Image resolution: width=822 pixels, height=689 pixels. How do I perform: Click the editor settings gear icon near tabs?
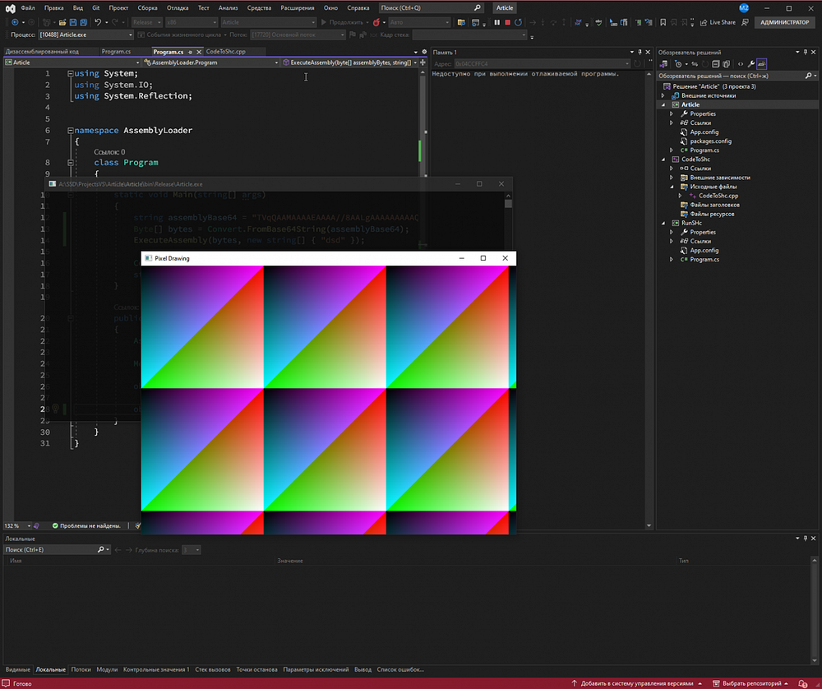[x=424, y=52]
